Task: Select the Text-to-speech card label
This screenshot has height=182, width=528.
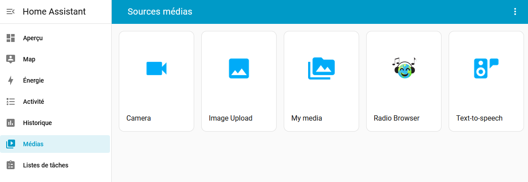Action: [x=479, y=118]
